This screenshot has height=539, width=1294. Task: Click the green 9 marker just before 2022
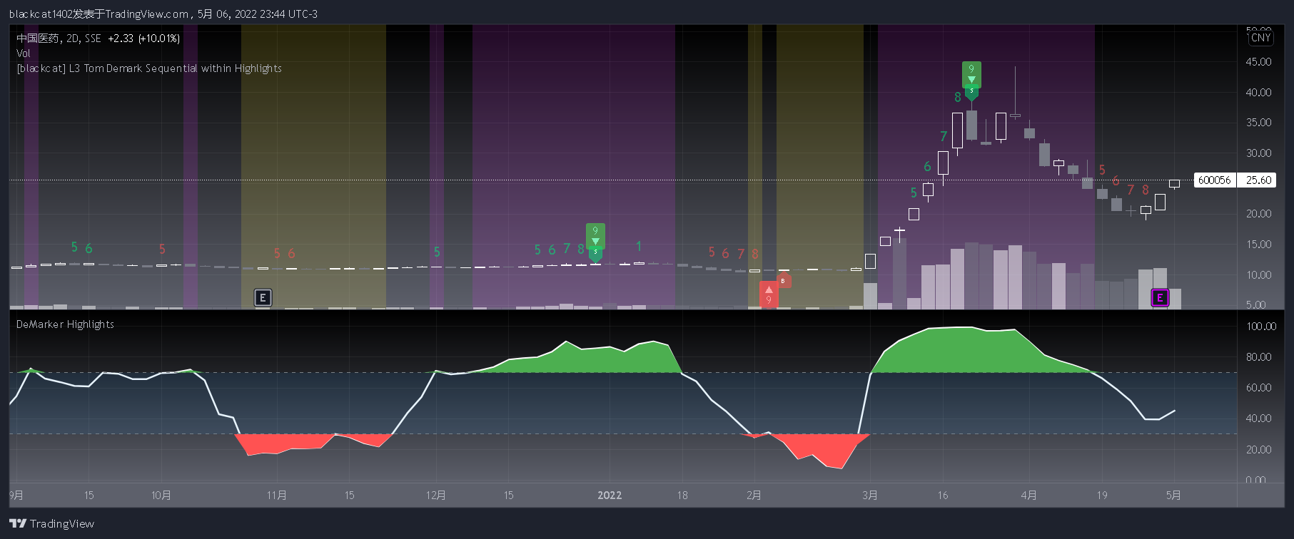(595, 237)
